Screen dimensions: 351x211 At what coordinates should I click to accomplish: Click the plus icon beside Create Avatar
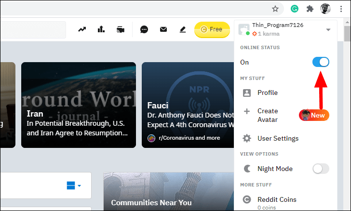[247, 111]
